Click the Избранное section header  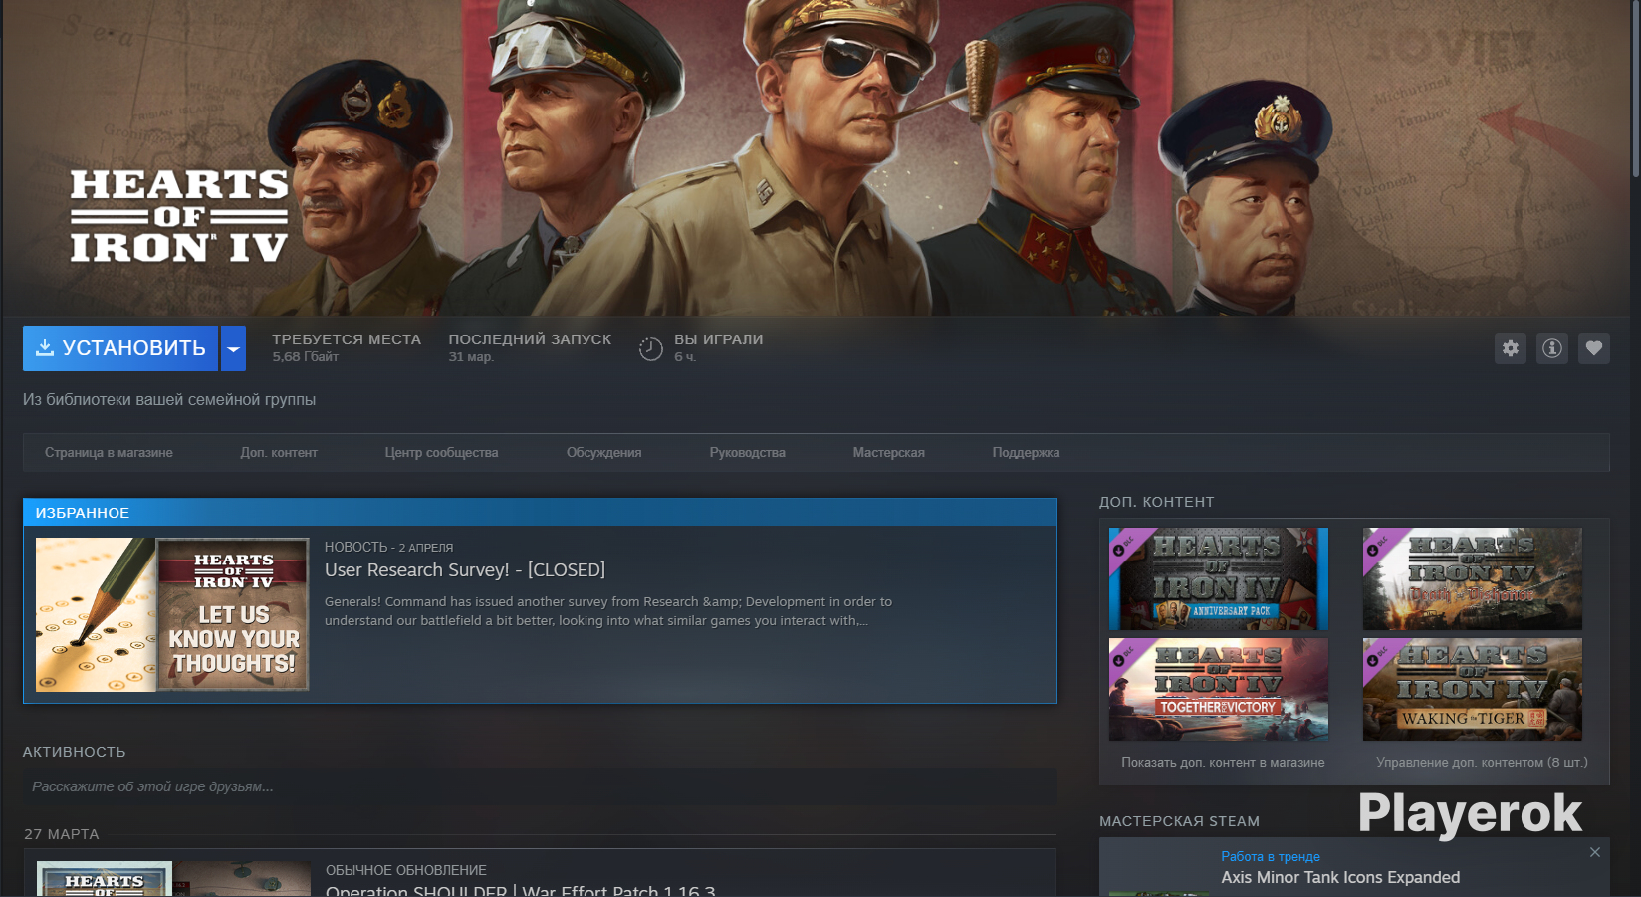click(540, 512)
